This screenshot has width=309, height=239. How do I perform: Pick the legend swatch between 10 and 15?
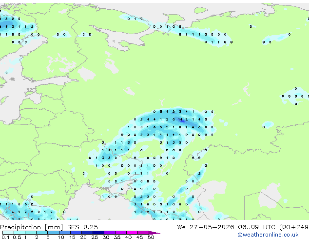(x=65, y=233)
